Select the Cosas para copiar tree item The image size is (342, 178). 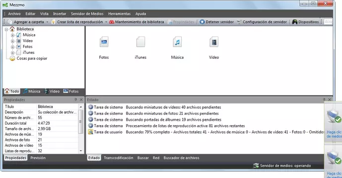(32, 58)
